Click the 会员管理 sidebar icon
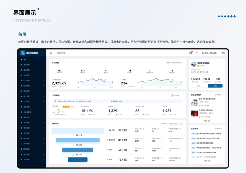Screen dimensions: 246x173 [21, 107]
